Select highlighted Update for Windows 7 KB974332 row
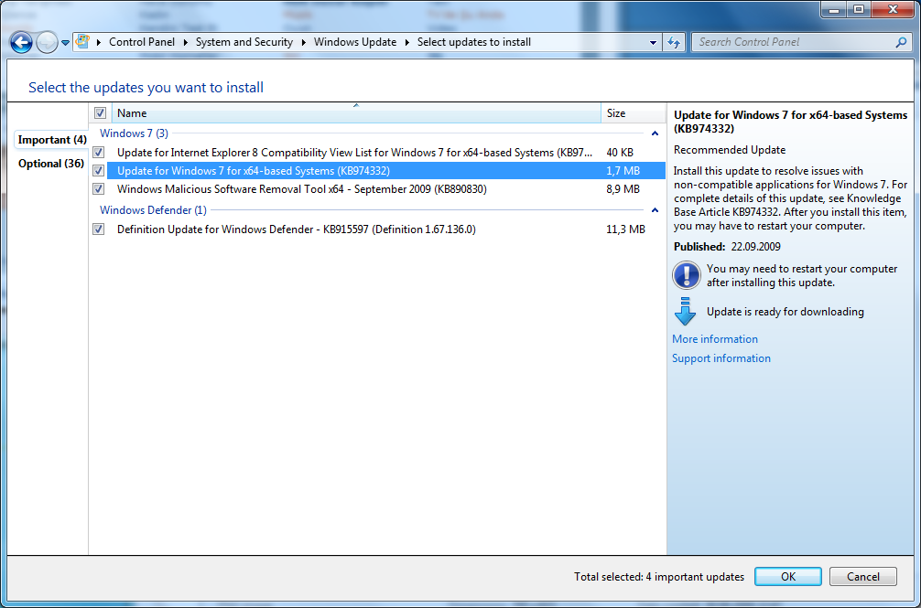This screenshot has width=921, height=608. coord(378,171)
